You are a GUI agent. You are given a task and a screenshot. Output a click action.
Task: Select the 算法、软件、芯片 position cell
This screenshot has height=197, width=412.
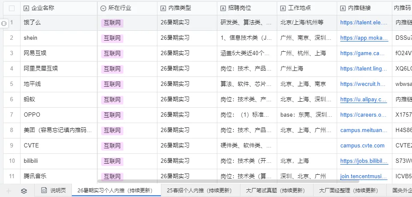[247, 85]
